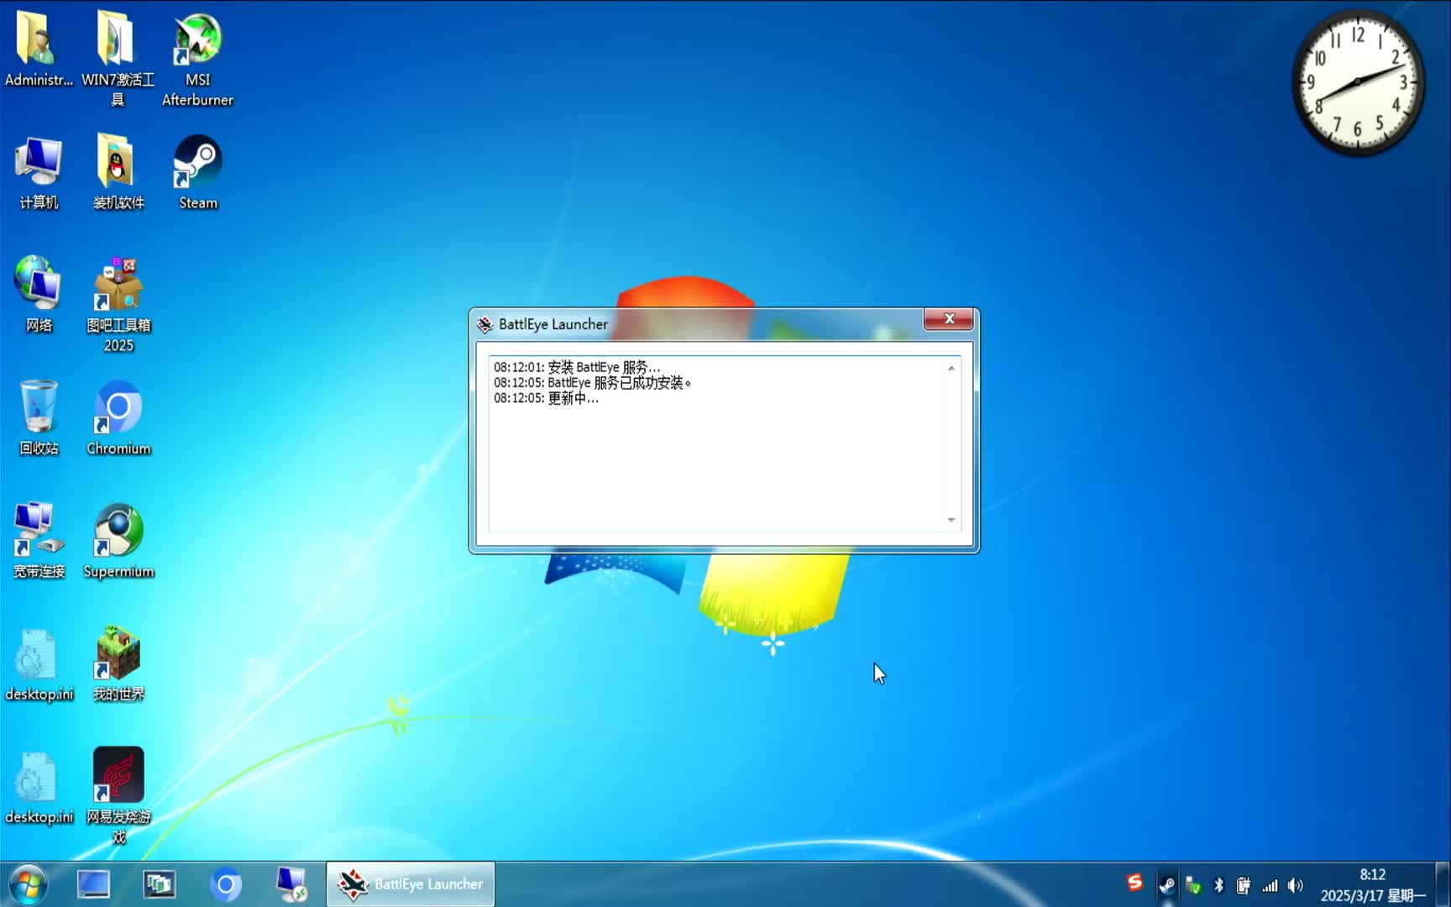
Task: Select the BattlEye Launcher taskbar button
Action: coord(410,883)
